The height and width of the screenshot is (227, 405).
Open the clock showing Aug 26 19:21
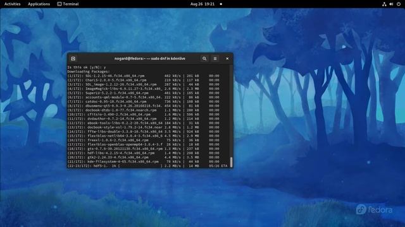click(202, 4)
